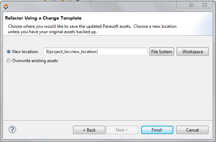Click the "Overwrite existing assets" label text
Viewport: 216px width, 142px height.
point(35,61)
